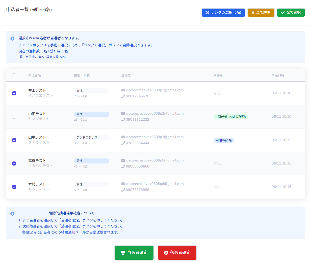
Task: Click the phone icon next to 09077778888
Action: pyautogui.click(x=123, y=190)
